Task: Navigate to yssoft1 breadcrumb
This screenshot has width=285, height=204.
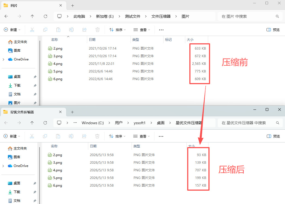Action: [x=140, y=123]
